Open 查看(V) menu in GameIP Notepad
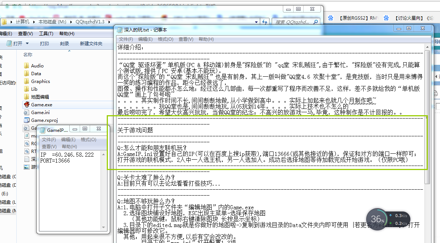Viewport: 440px width, 243px height. pyautogui.click(x=49, y=147)
